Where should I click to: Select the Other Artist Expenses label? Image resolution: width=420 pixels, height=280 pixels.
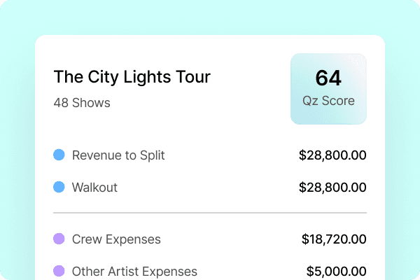tap(134, 271)
